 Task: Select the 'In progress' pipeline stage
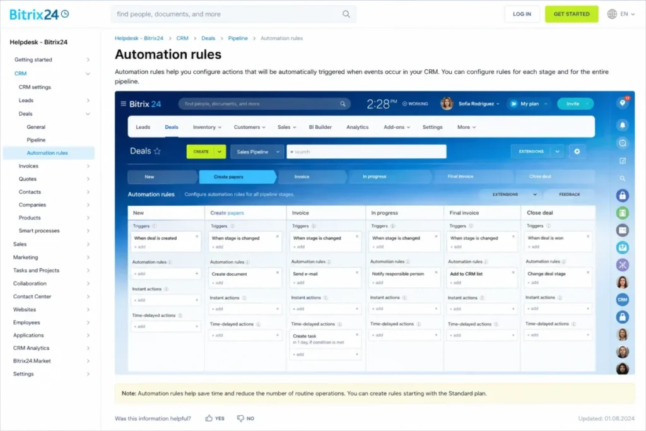tap(389, 176)
